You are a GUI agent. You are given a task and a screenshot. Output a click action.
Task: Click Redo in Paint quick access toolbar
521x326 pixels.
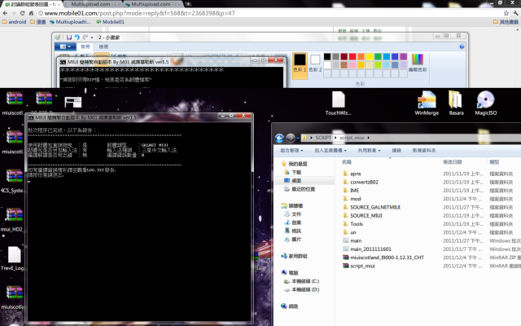pos(85,37)
